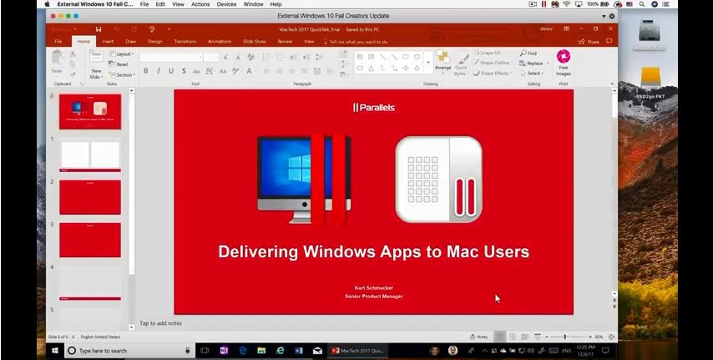Collapse the ribbon with the chevron

tap(612, 84)
